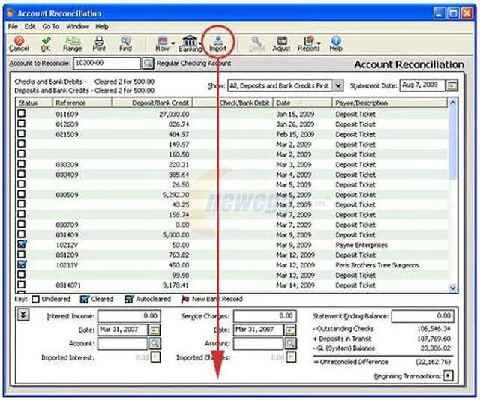Open the File menu
This screenshot has width=480, height=400.
click(x=13, y=27)
